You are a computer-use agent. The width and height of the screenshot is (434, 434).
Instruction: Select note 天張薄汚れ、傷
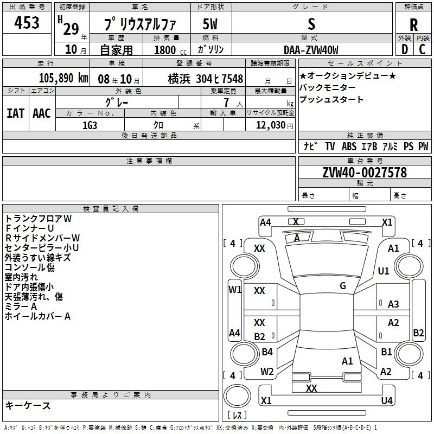click(34, 297)
